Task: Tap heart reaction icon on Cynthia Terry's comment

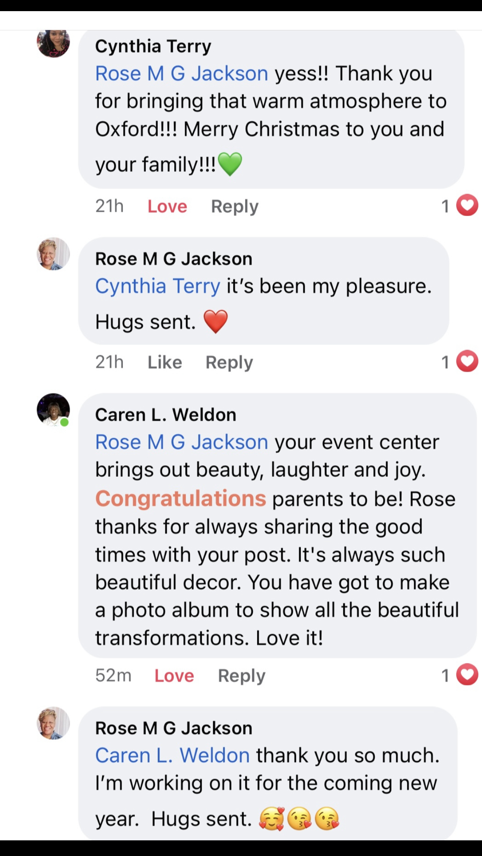Action: [467, 205]
